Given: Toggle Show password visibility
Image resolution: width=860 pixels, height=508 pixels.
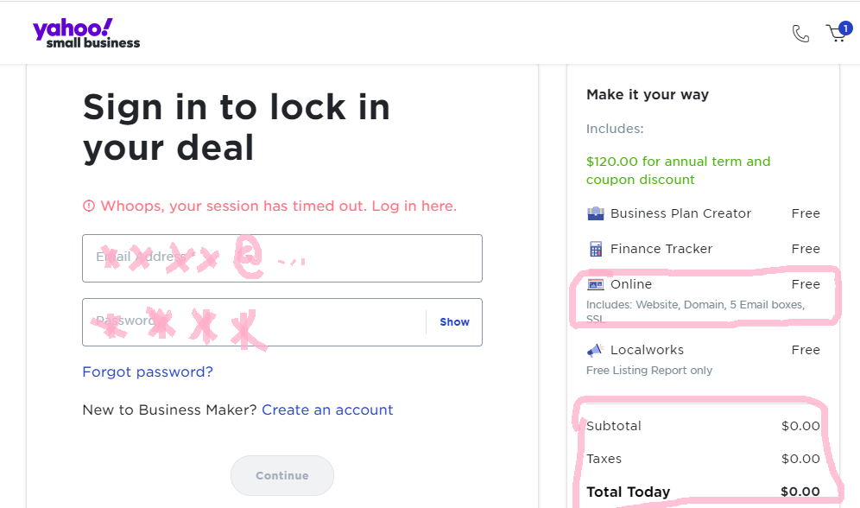Looking at the screenshot, I should 454,322.
